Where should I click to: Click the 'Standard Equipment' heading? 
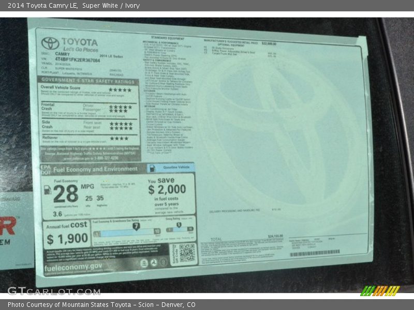coord(168,38)
